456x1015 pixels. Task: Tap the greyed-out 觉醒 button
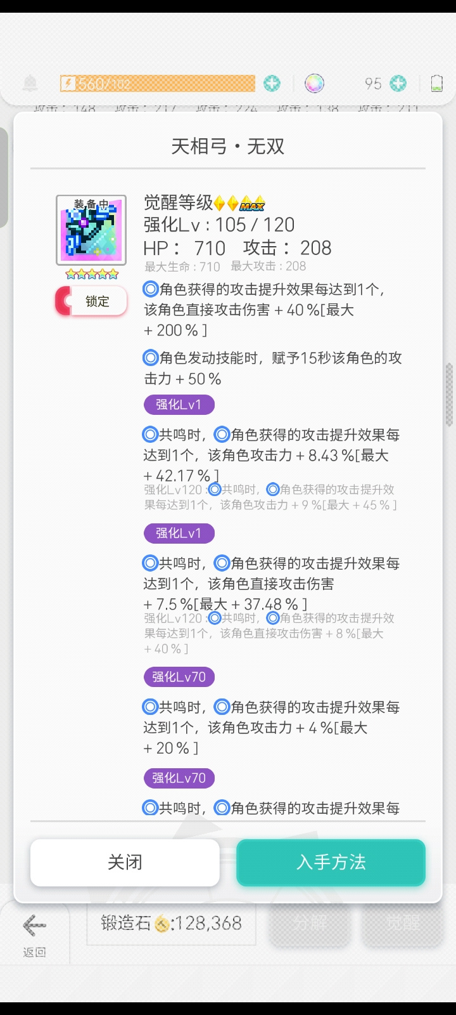pyautogui.click(x=402, y=923)
